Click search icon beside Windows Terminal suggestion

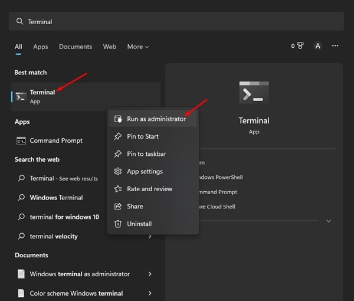[x=21, y=197]
